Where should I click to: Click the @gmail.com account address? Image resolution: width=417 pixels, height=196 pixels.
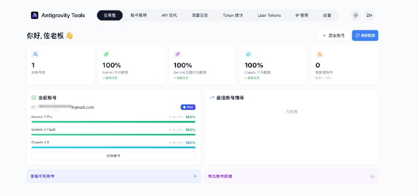point(66,107)
